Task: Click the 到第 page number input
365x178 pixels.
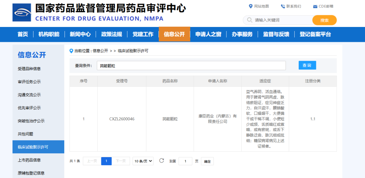Action: click(x=185, y=161)
